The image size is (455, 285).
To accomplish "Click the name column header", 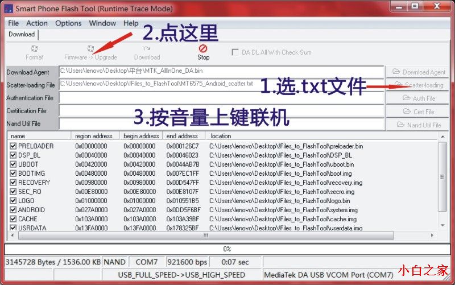I will 39,136.
